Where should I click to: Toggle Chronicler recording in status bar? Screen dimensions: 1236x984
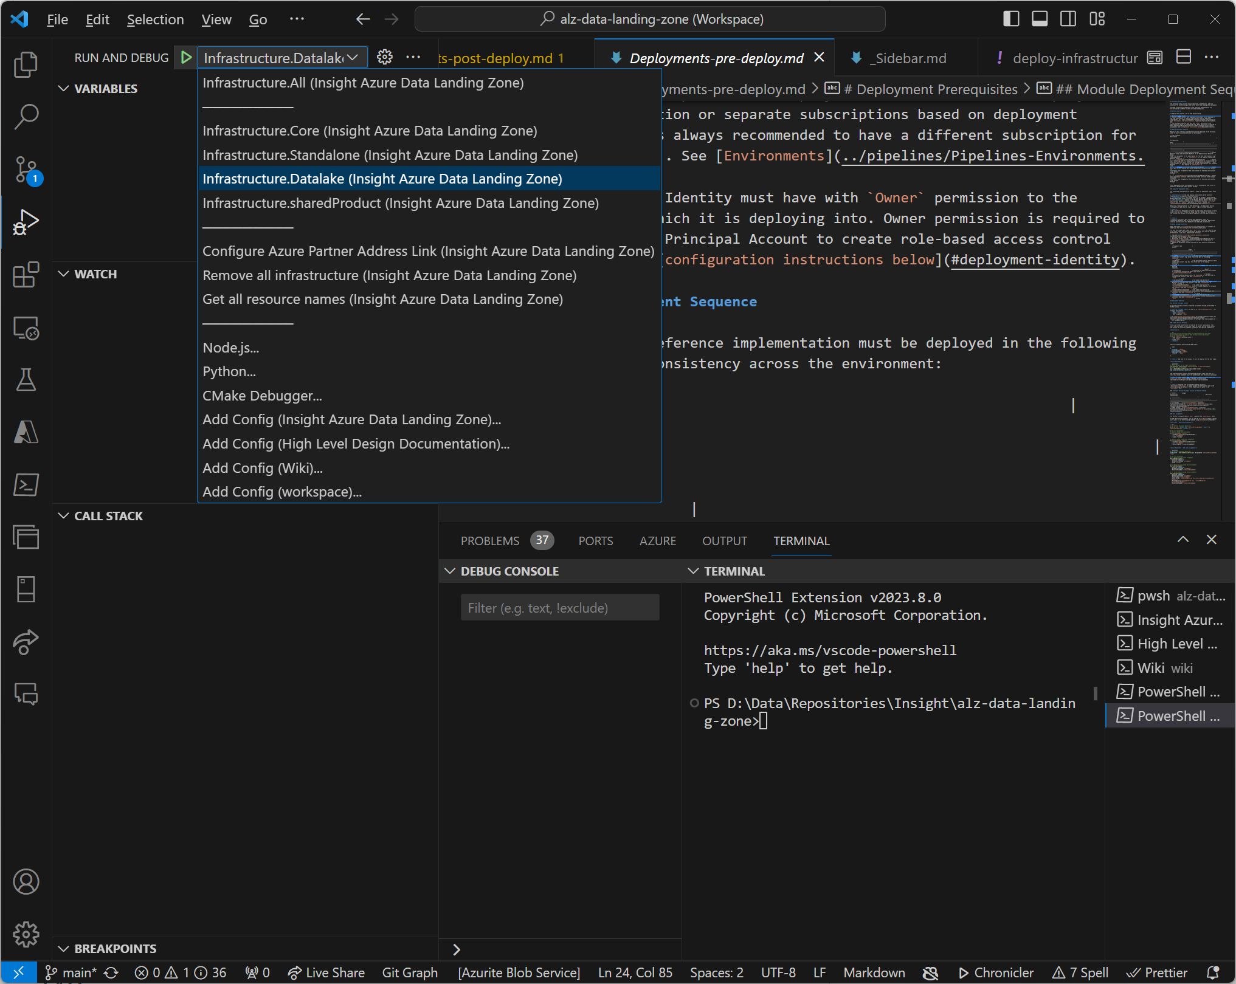click(996, 972)
